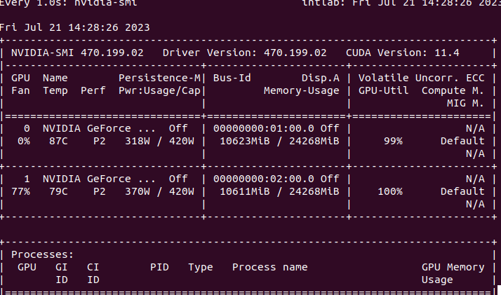Click the '87C' temperature value

(x=58, y=141)
